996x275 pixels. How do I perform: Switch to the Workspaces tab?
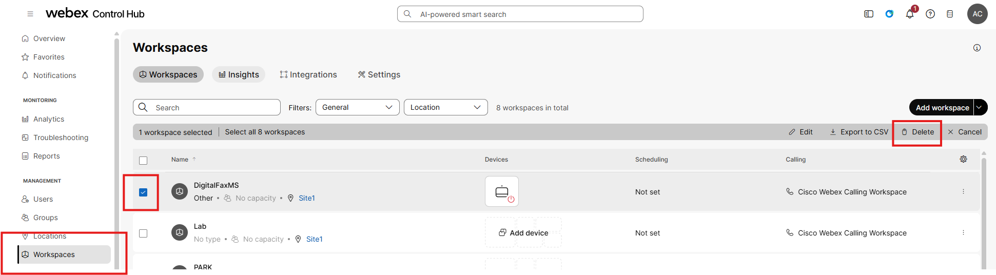tap(168, 74)
